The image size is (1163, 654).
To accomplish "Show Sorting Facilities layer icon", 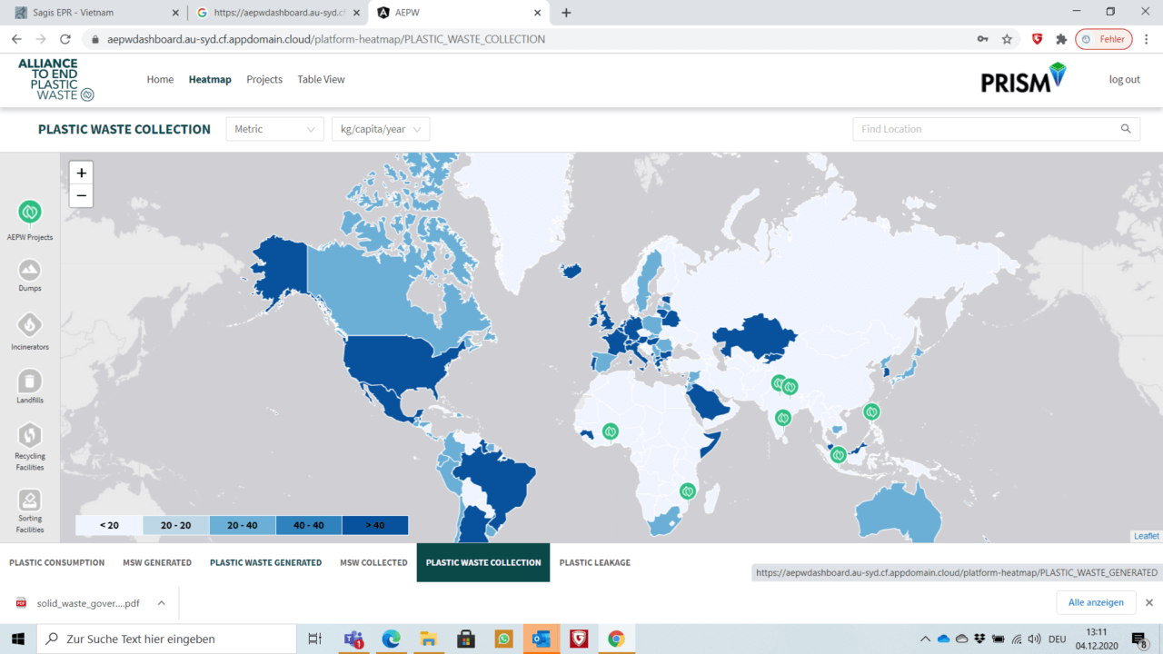I will coord(30,500).
